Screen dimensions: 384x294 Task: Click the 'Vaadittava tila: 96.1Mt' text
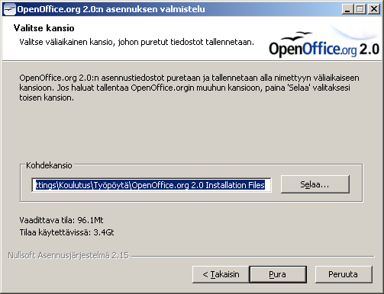tap(61, 220)
